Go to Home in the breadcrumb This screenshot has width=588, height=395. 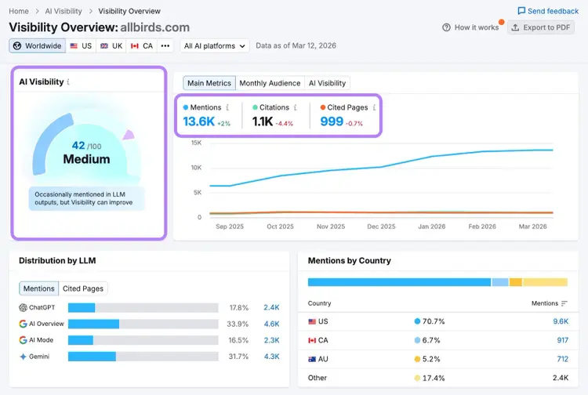[x=19, y=11]
